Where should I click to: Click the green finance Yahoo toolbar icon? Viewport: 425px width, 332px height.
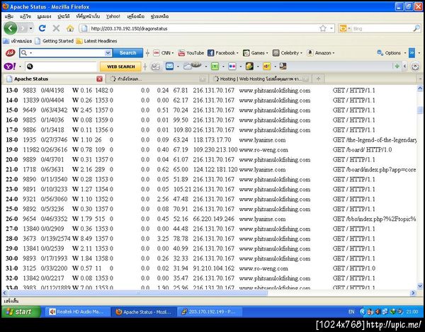pyautogui.click(x=215, y=67)
